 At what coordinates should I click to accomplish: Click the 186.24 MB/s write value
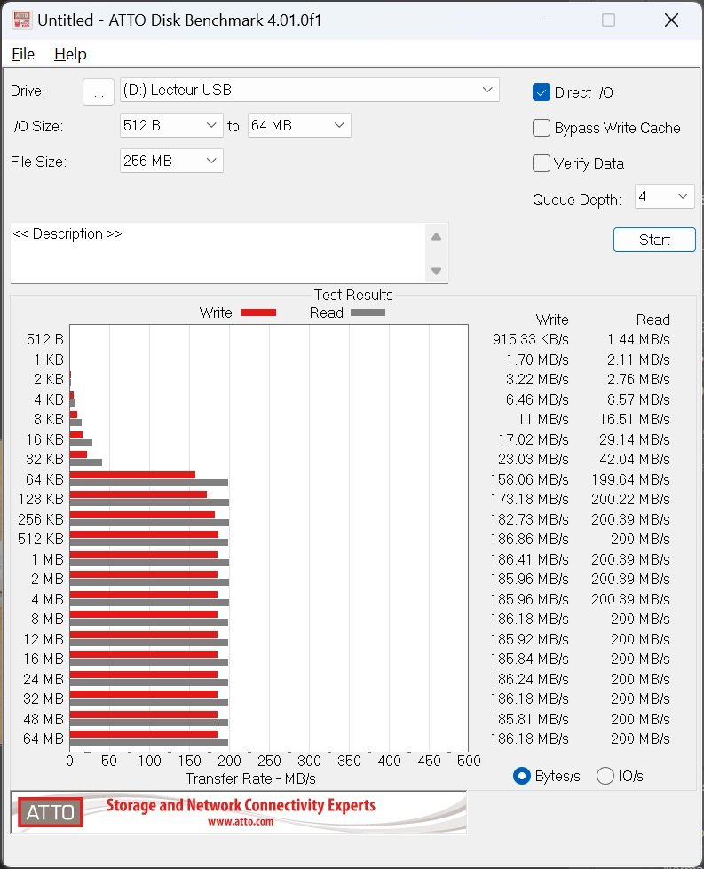tap(529, 679)
